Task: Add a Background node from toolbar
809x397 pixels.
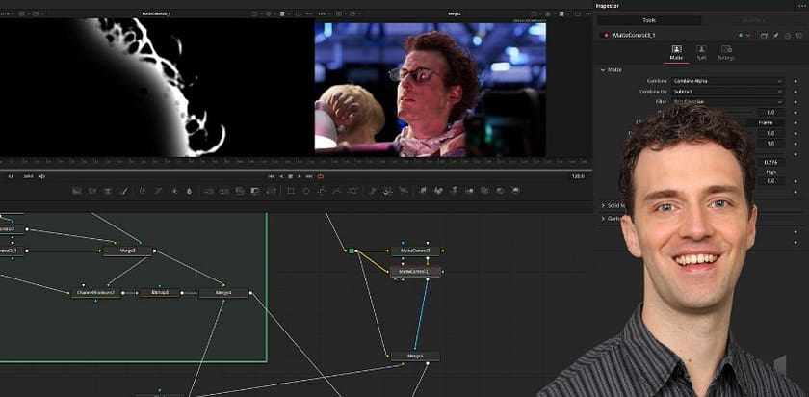Action: coord(76,191)
